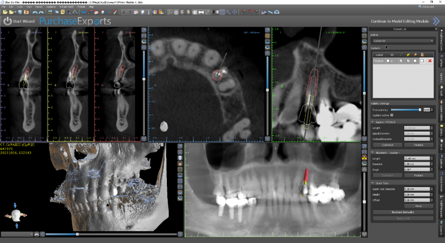Image resolution: width=445 pixels, height=243 pixels.
Task: Open the Virtual Teeth menu
Action: 68,7
